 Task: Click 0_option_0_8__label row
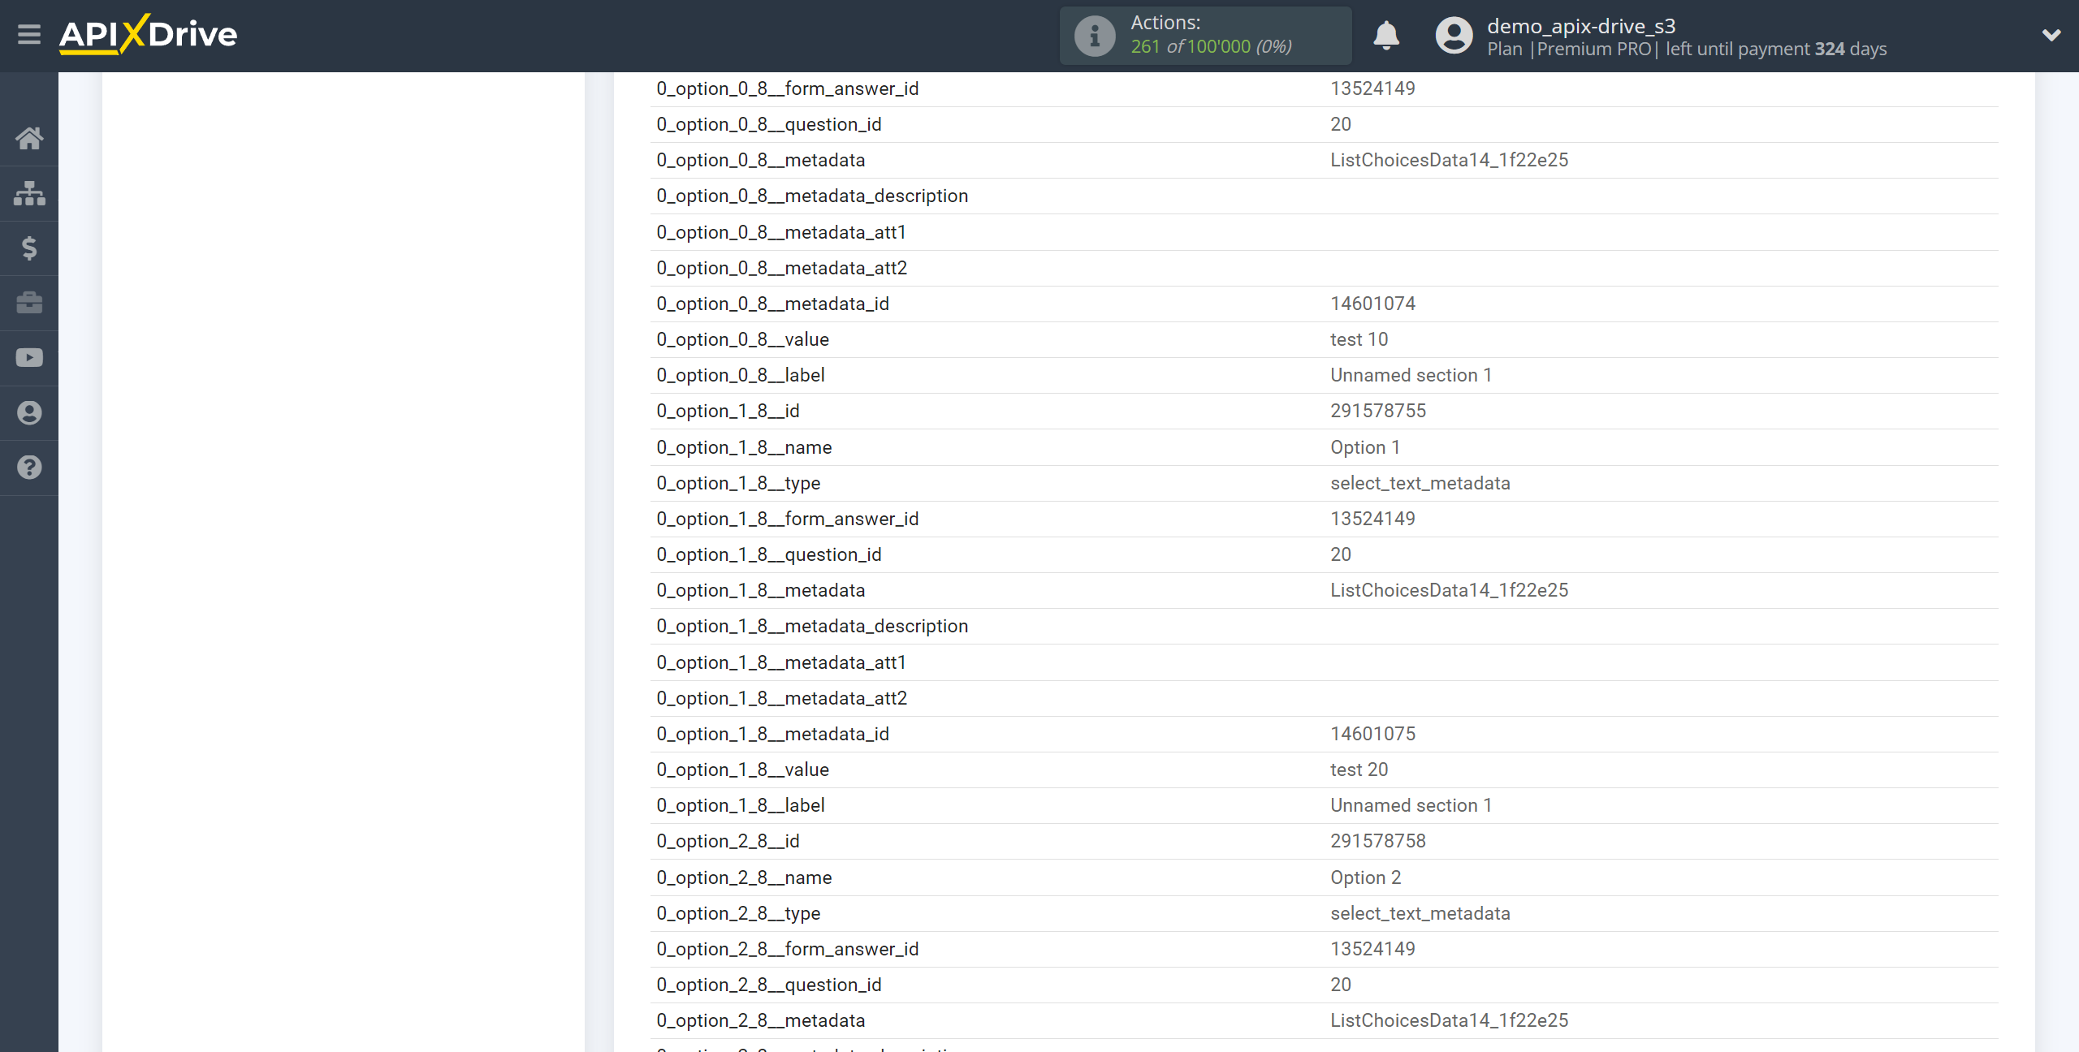point(1324,375)
